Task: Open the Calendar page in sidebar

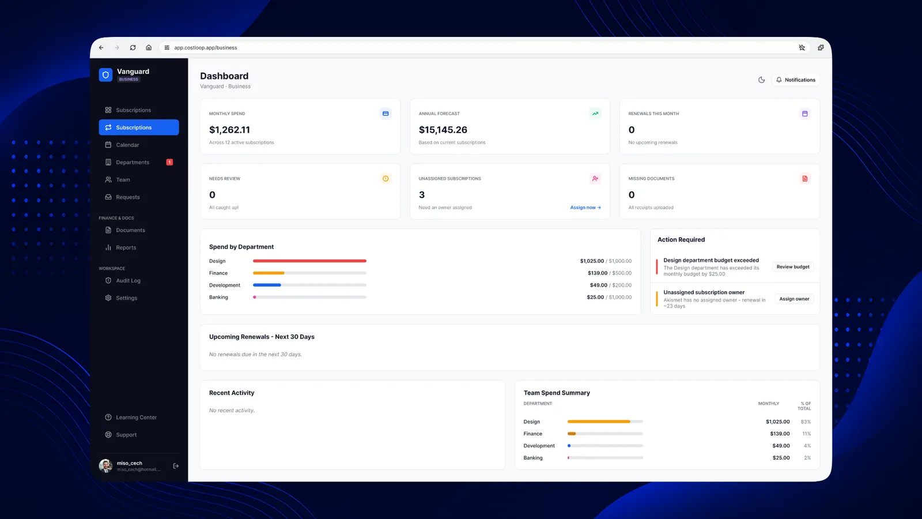Action: point(139,145)
